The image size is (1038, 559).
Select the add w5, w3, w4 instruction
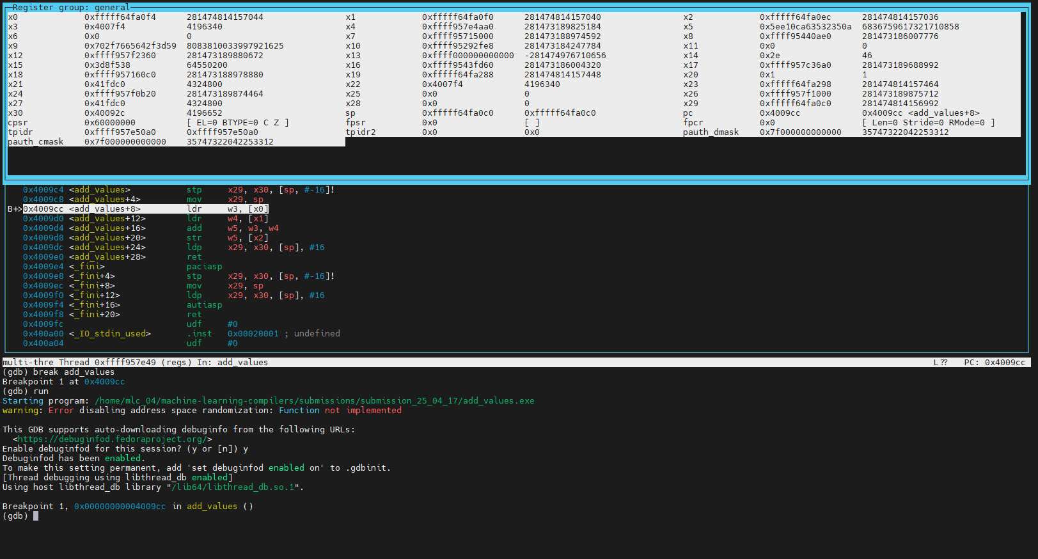pyautogui.click(x=233, y=228)
